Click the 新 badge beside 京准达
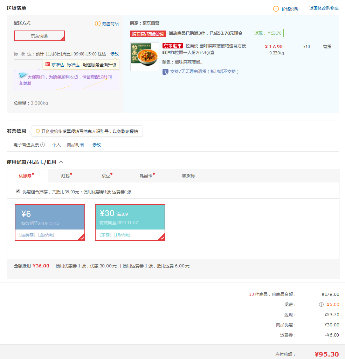 [48, 64]
